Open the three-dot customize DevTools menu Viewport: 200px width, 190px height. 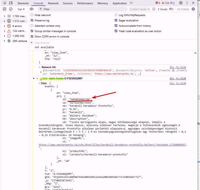[x=187, y=3]
